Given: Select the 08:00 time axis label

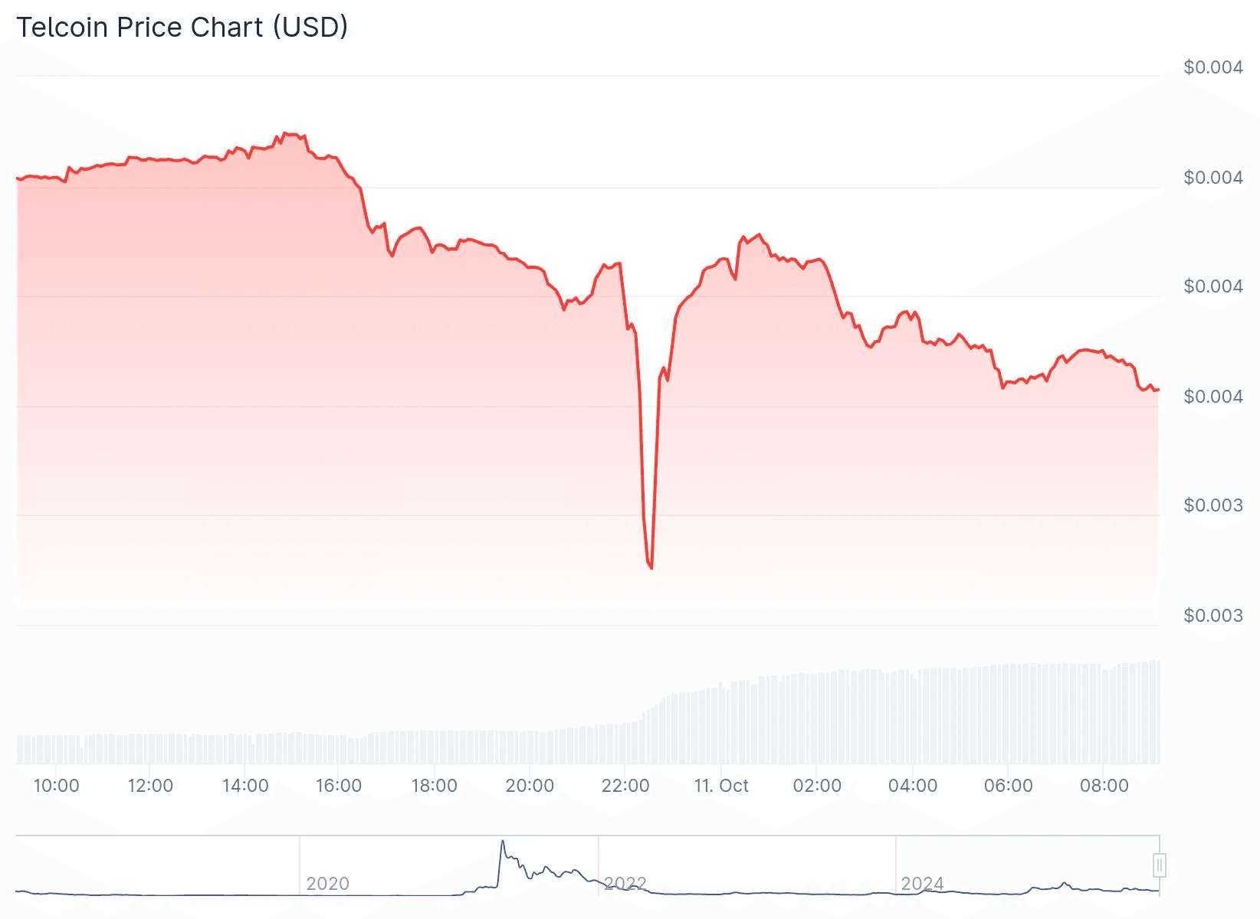Looking at the screenshot, I should point(1104,786).
